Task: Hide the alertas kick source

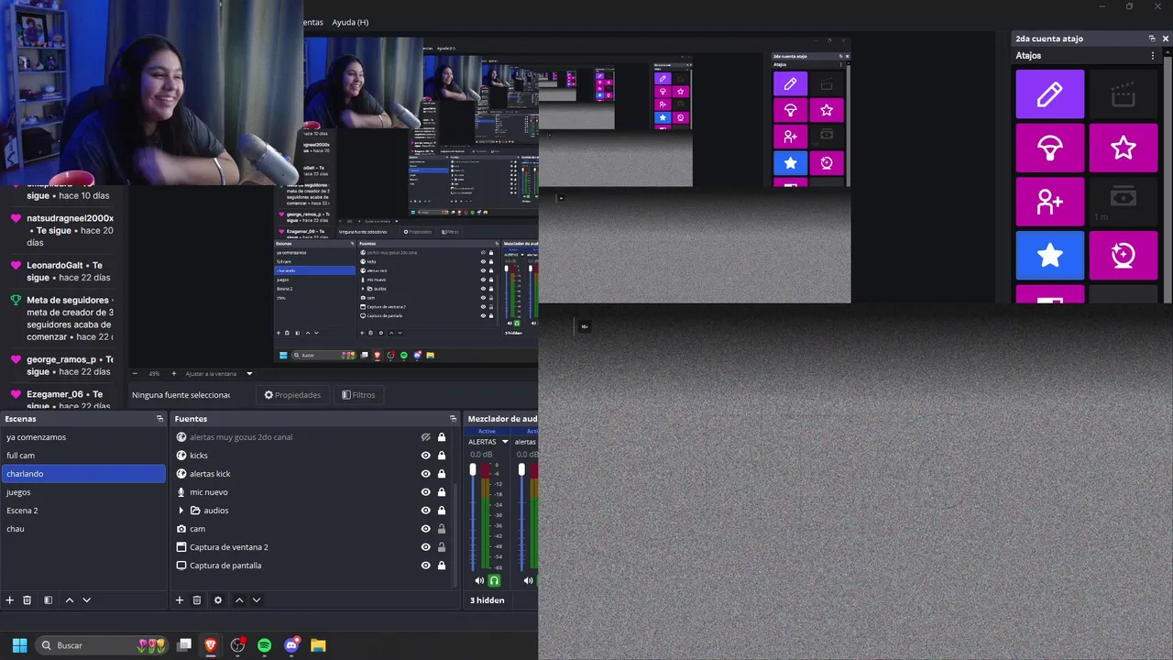Action: pos(425,474)
